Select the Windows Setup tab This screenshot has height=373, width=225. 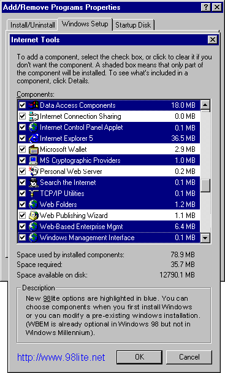pyautogui.click(x=85, y=24)
